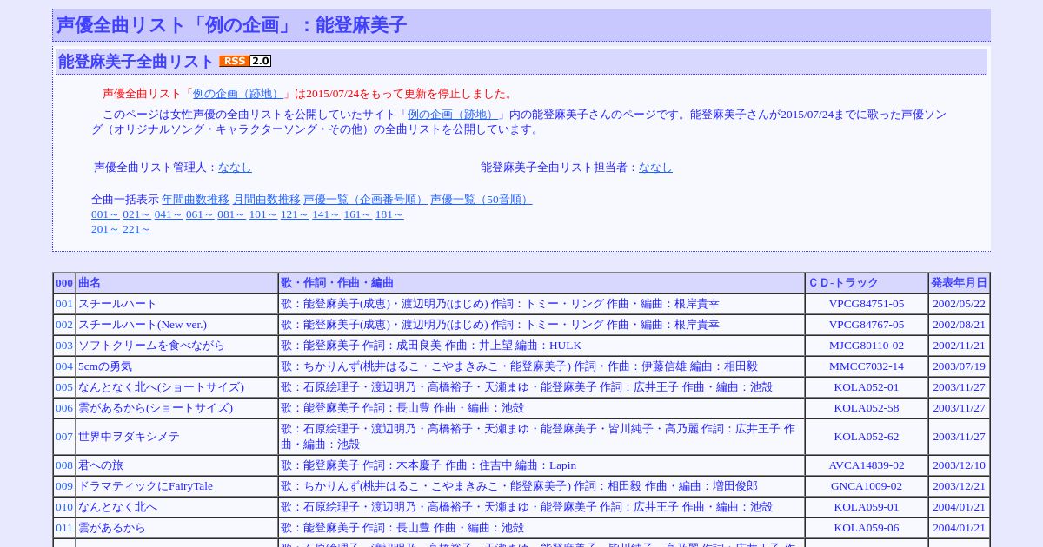Select song title なんとなく北へ(ショートサイズ)
Screen dimensions: 1043x547
click(161, 387)
